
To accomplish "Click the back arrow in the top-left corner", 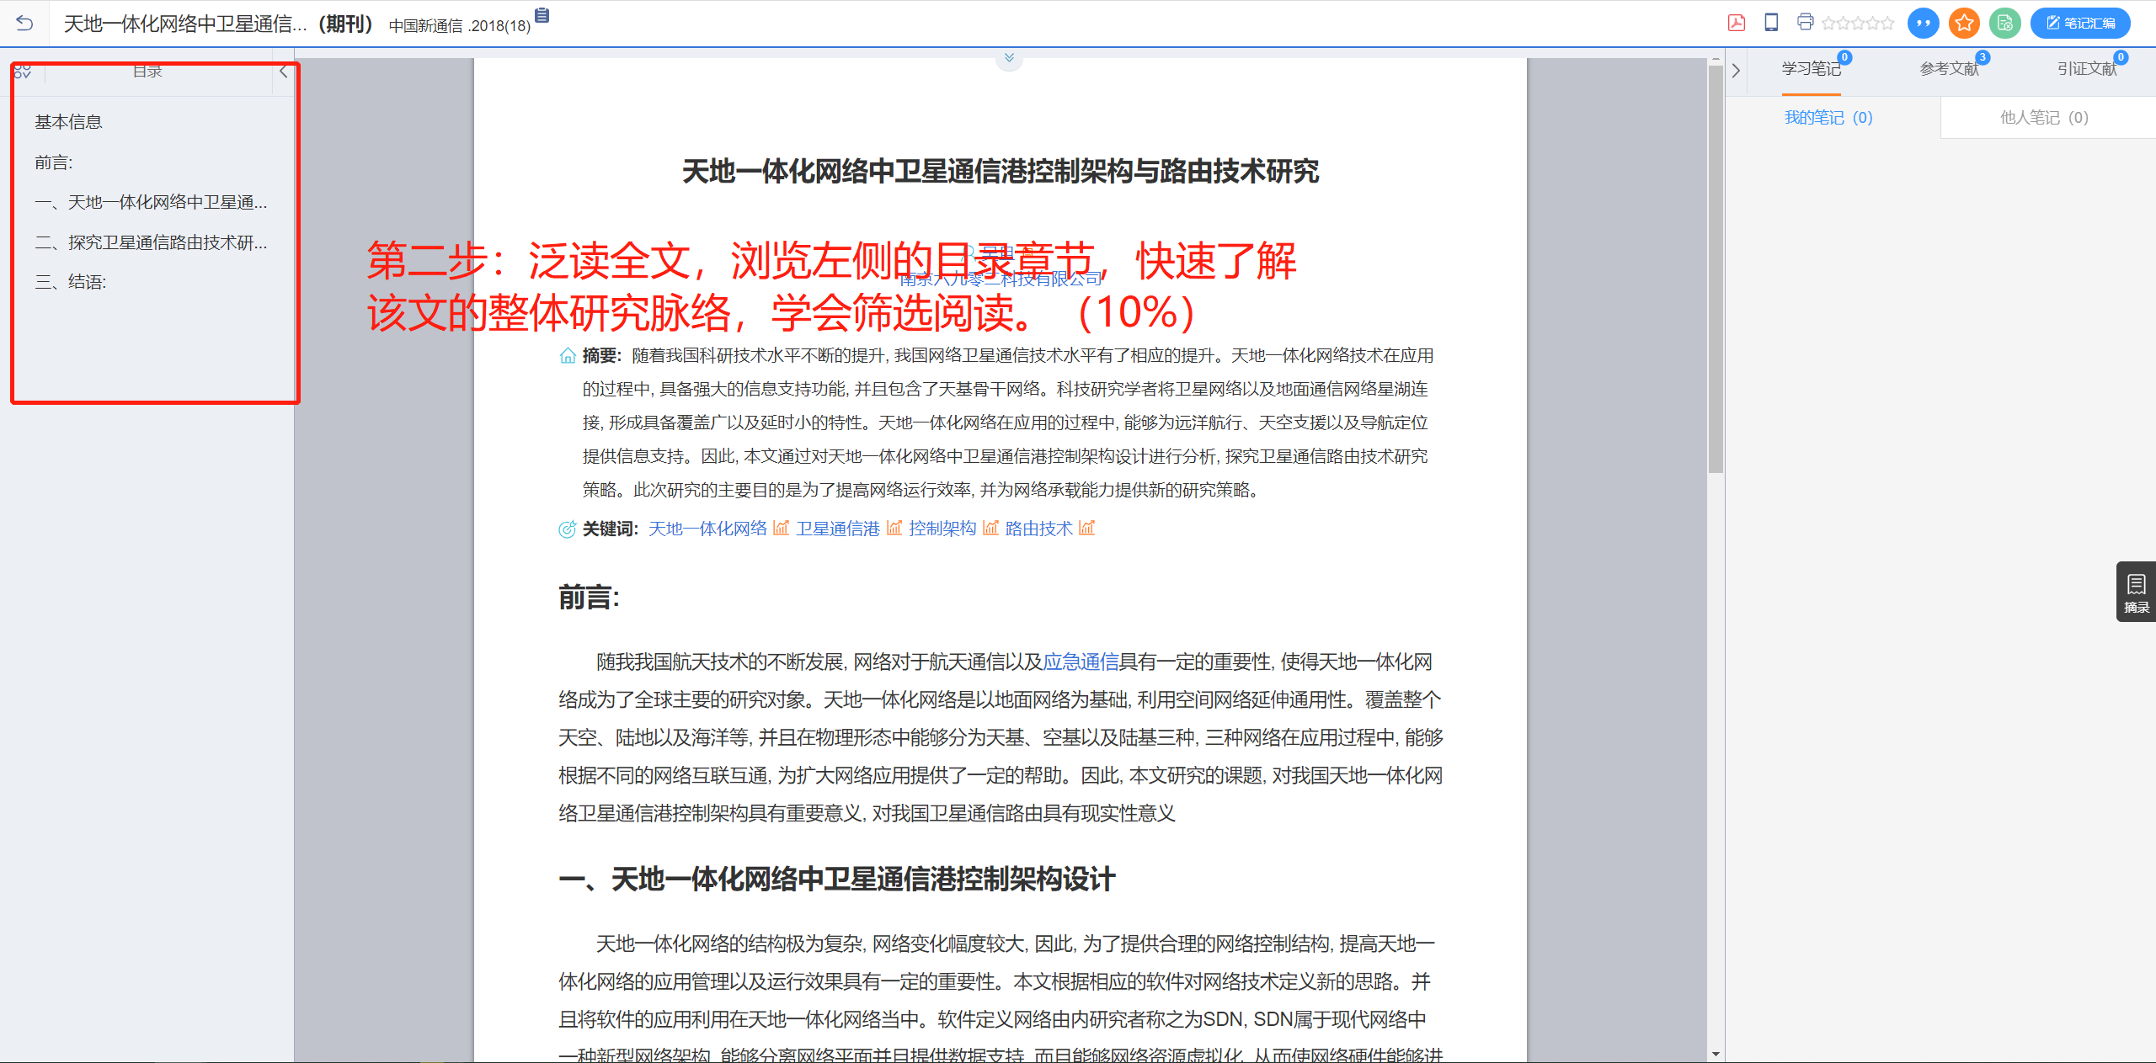I will click(25, 24).
